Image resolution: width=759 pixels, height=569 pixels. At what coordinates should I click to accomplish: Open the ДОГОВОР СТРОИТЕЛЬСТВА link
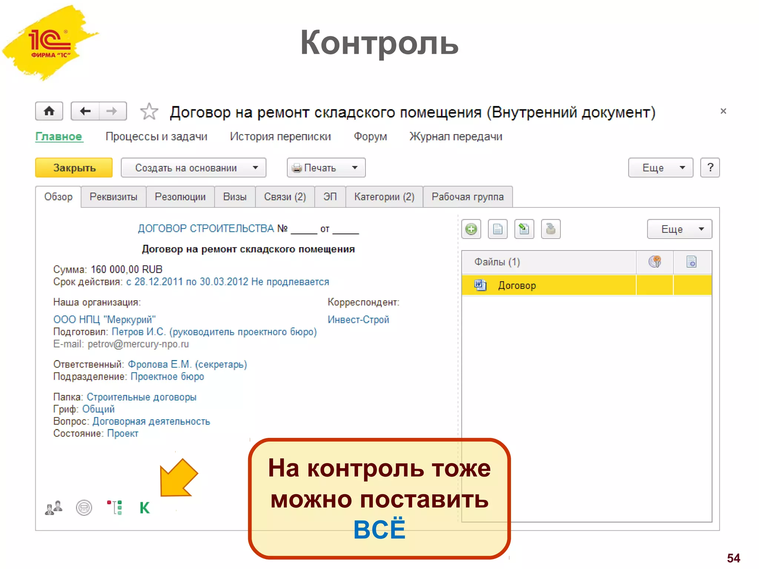(206, 229)
